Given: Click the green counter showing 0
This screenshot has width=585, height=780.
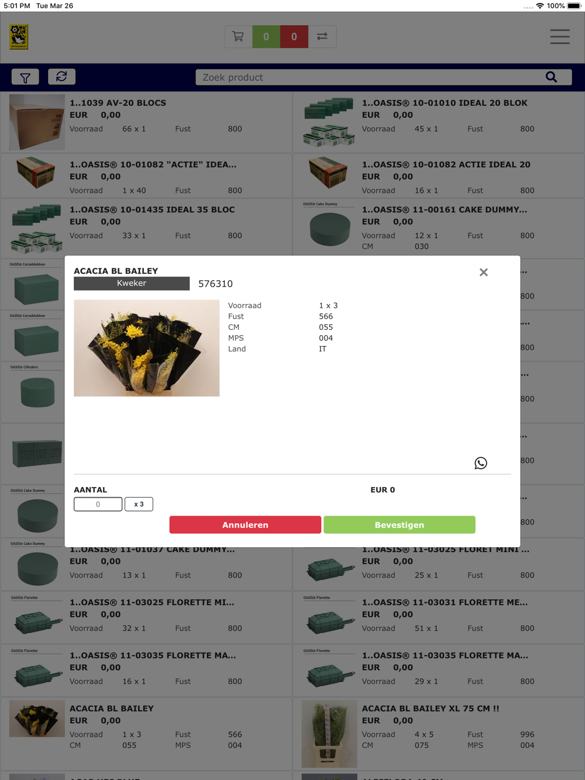Looking at the screenshot, I should [x=266, y=37].
